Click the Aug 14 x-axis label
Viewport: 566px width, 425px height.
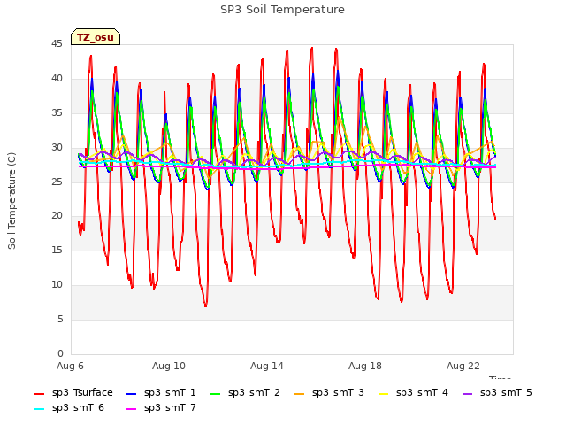click(267, 366)
